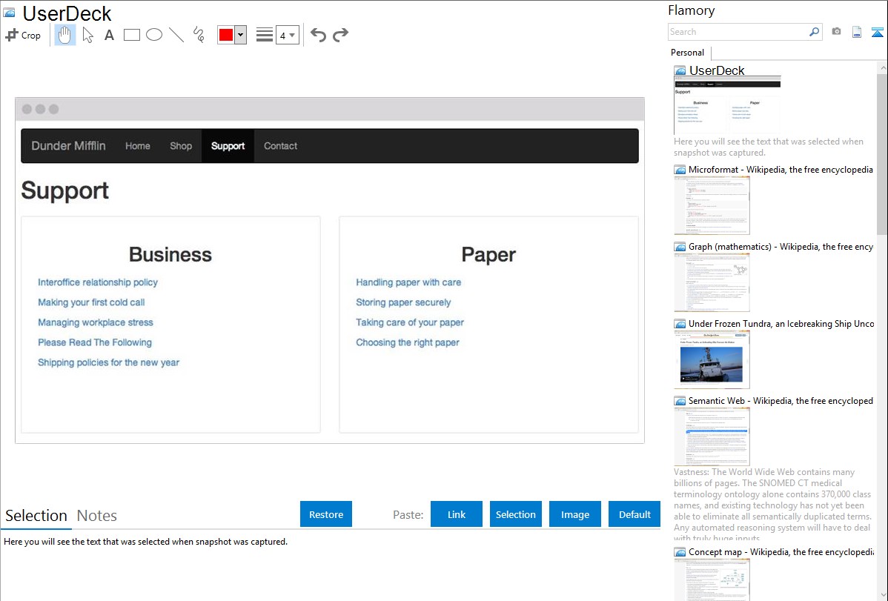
Task: Switch to the Notes tab
Action: click(97, 516)
